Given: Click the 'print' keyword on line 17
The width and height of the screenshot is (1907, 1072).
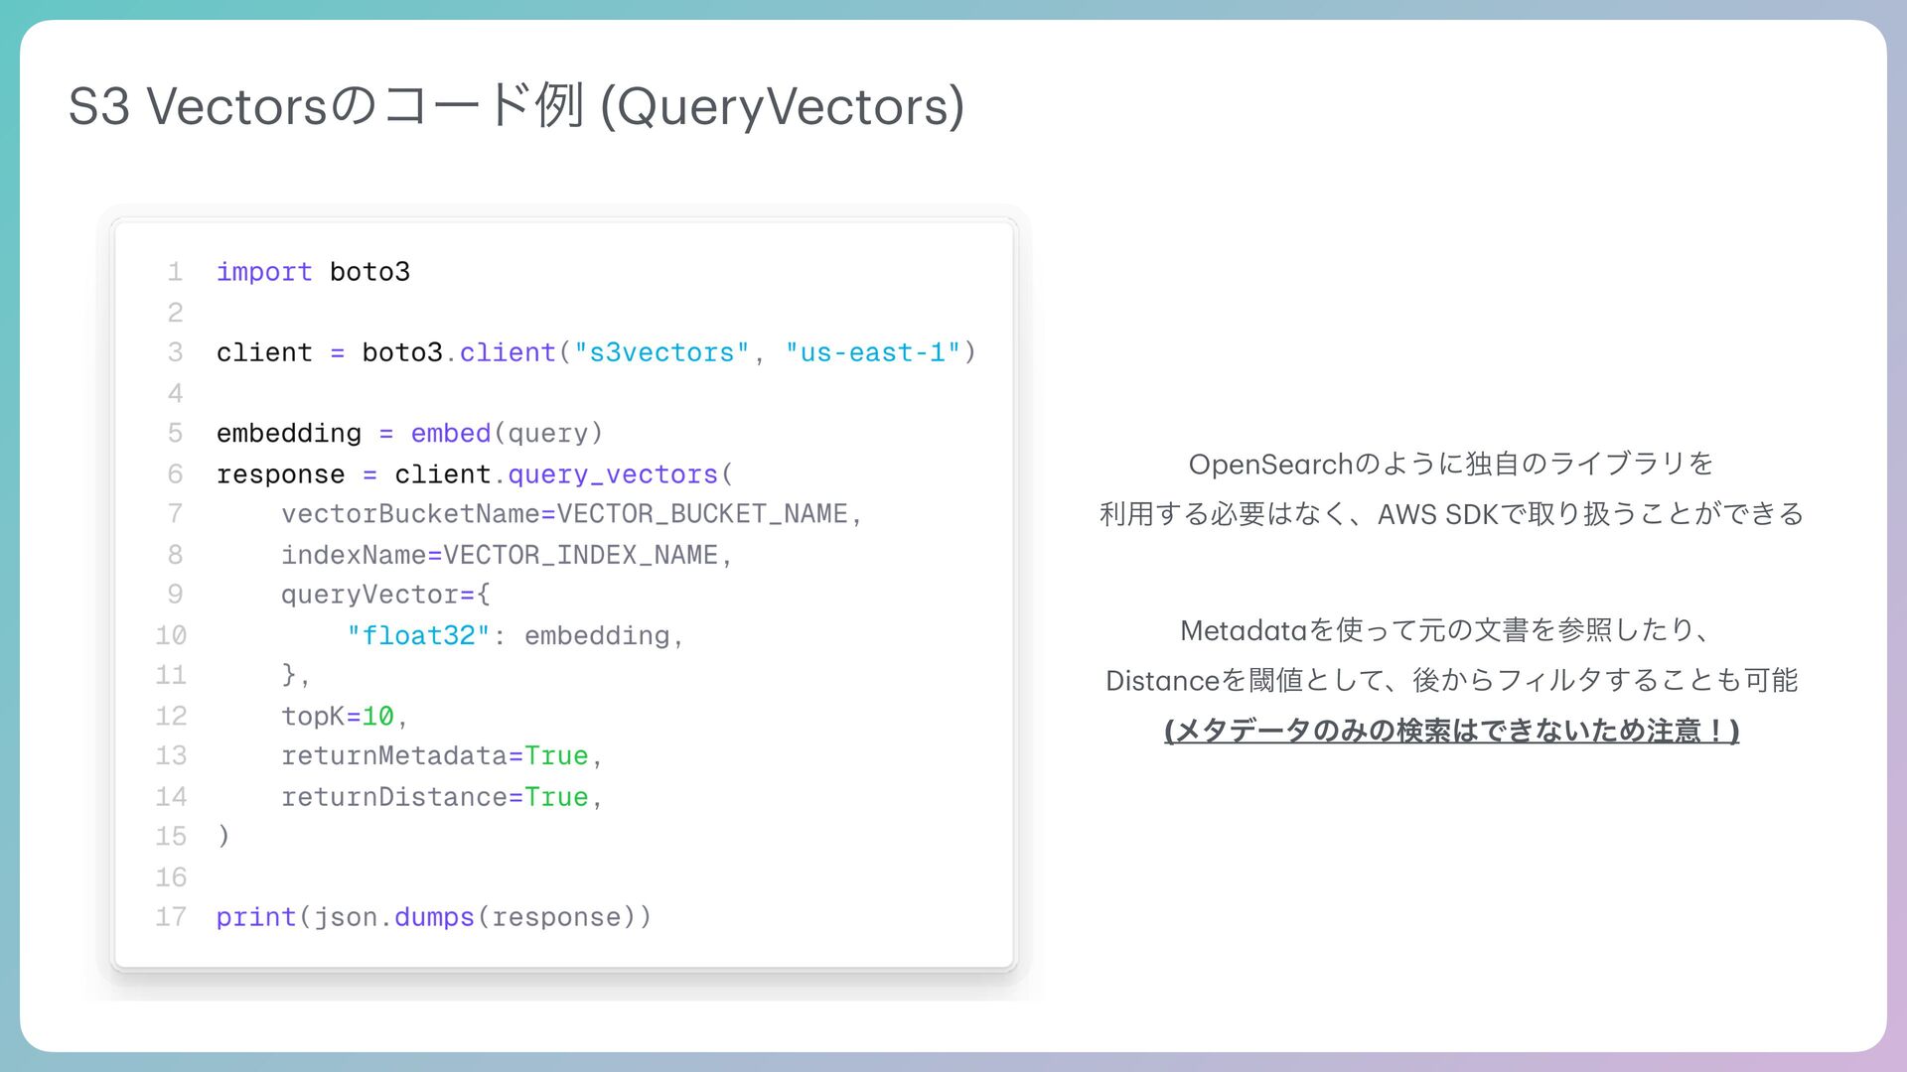Looking at the screenshot, I should click(255, 917).
